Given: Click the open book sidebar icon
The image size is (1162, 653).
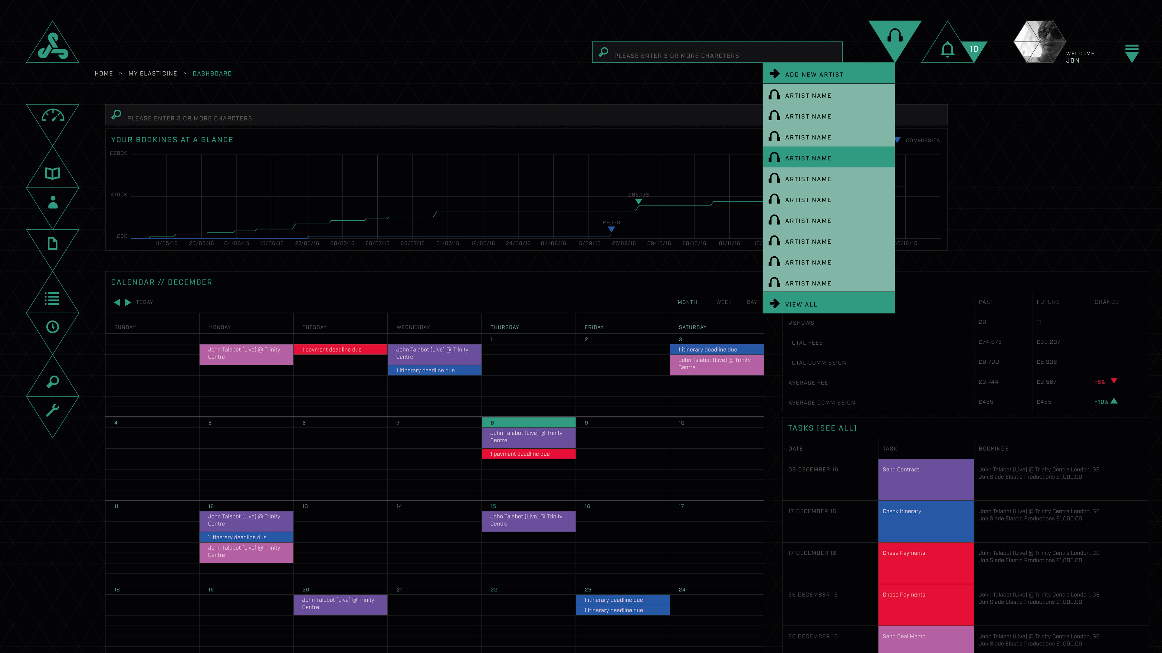Looking at the screenshot, I should [53, 174].
